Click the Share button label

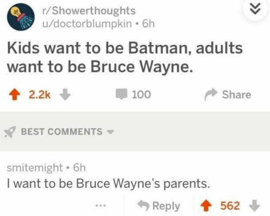236,95
